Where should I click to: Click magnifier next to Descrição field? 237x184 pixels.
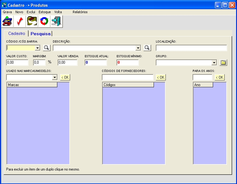147,48
